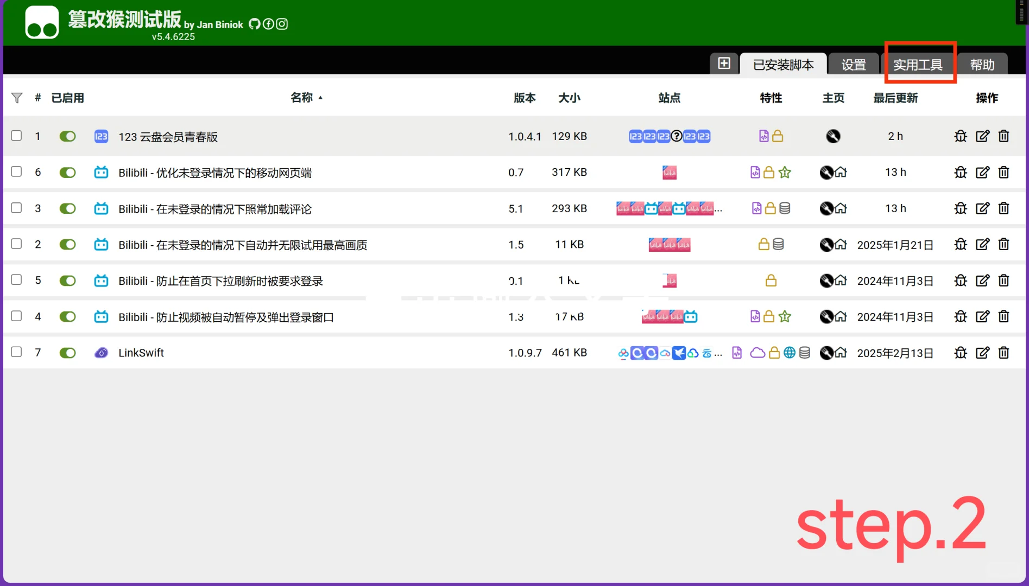Click the storage icon in Bilibili 最高画质 row
The height and width of the screenshot is (586, 1029).
pos(778,245)
